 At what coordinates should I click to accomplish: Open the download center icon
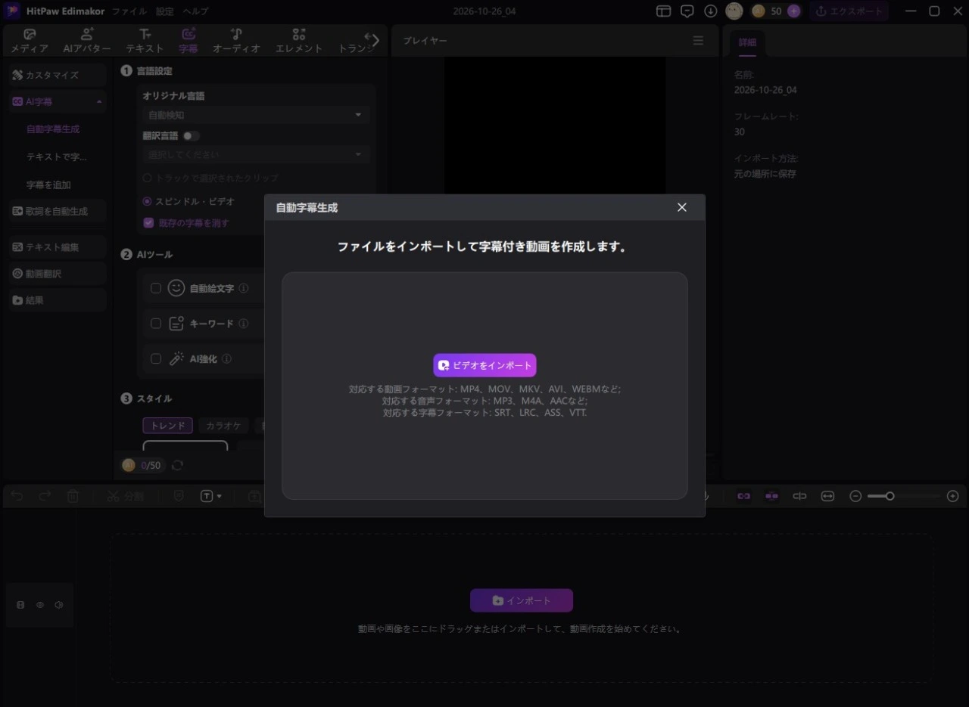click(710, 11)
